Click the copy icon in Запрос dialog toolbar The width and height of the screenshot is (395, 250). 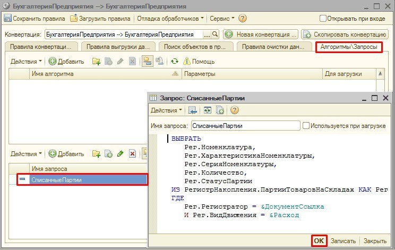[220, 110]
